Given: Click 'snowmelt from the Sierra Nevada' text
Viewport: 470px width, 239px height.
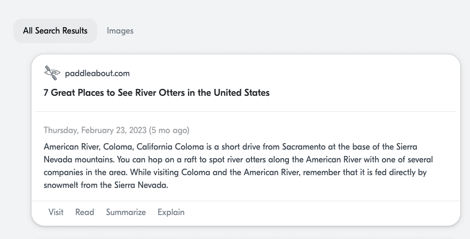Looking at the screenshot, I should 106,185.
